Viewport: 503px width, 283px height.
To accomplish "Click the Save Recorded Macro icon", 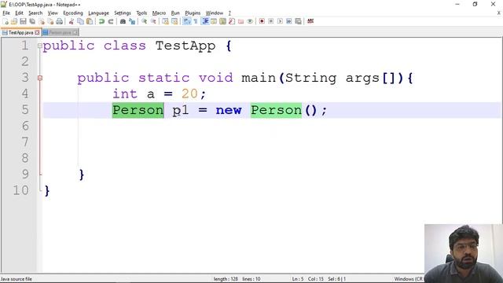I will (x=298, y=21).
